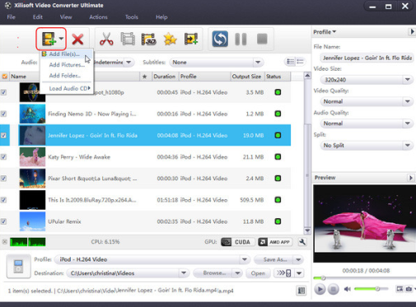The width and height of the screenshot is (416, 307).
Task: Click Add Output Profile film icon
Action: click(x=191, y=39)
